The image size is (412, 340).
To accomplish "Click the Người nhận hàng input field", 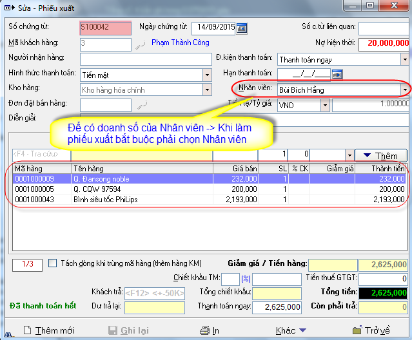I will click(145, 59).
